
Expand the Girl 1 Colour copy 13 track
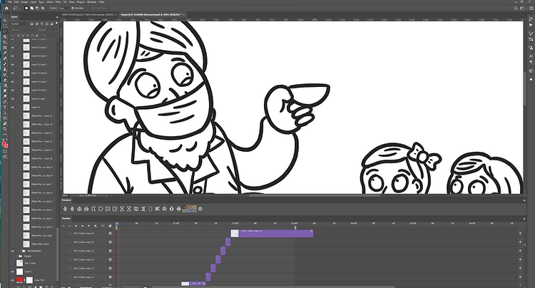click(71, 251)
